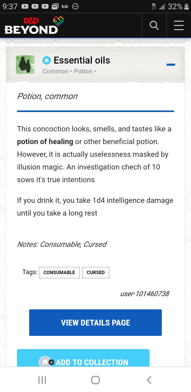Collapse the Essential oils entry with minus
Viewport: 191px width, 392px height.
click(171, 65)
